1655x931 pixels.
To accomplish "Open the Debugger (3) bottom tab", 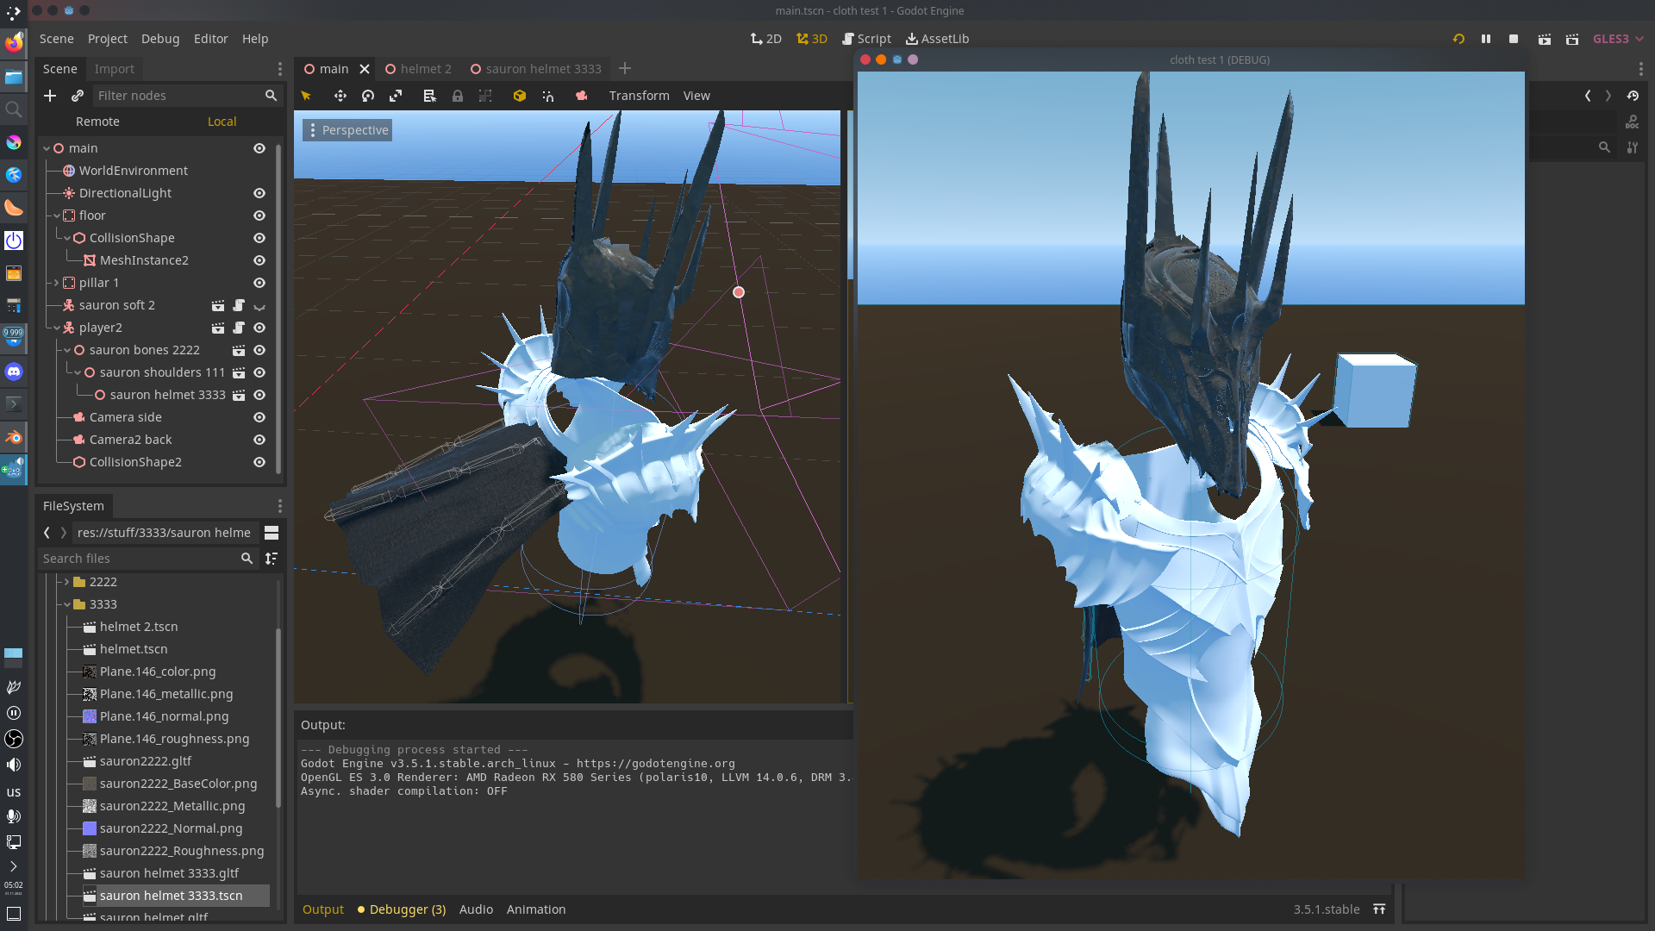I will 402,909.
